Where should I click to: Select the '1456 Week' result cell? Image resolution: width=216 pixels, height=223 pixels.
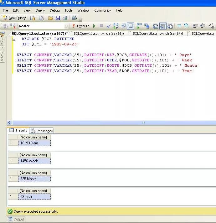34,161
